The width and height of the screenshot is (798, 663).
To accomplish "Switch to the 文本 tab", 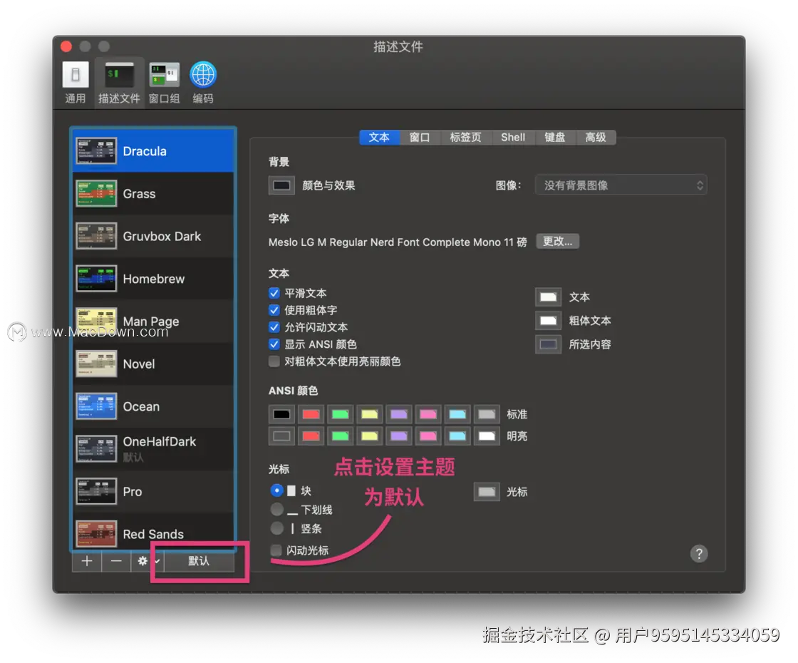I will [378, 137].
